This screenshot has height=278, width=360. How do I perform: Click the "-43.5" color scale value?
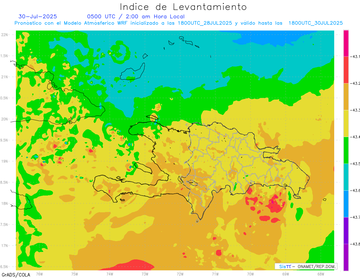[355, 163]
